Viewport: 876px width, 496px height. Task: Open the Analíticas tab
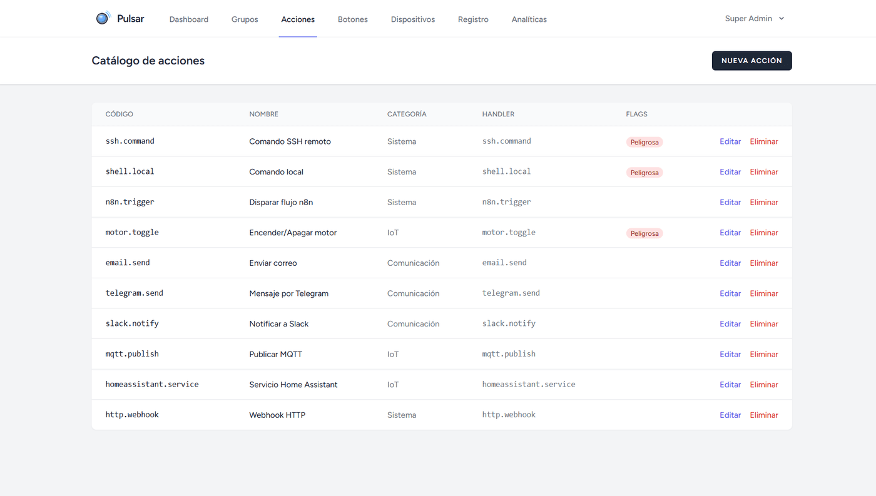click(x=529, y=19)
